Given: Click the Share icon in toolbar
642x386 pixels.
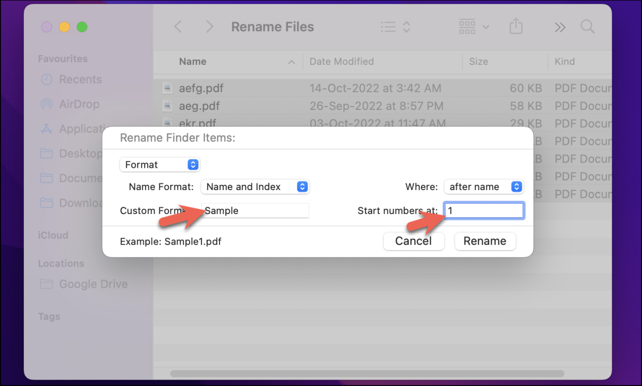Looking at the screenshot, I should point(516,26).
